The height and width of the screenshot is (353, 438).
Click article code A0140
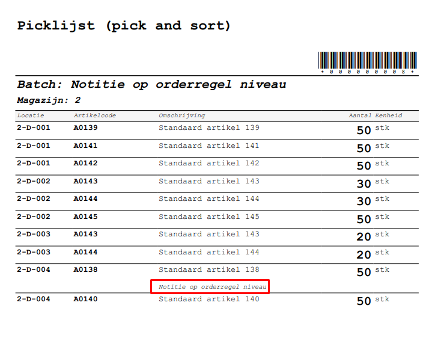pyautogui.click(x=85, y=299)
